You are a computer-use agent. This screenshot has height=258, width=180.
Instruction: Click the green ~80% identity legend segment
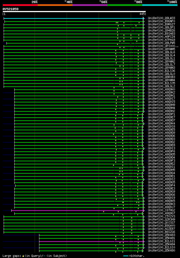pos(125,5)
